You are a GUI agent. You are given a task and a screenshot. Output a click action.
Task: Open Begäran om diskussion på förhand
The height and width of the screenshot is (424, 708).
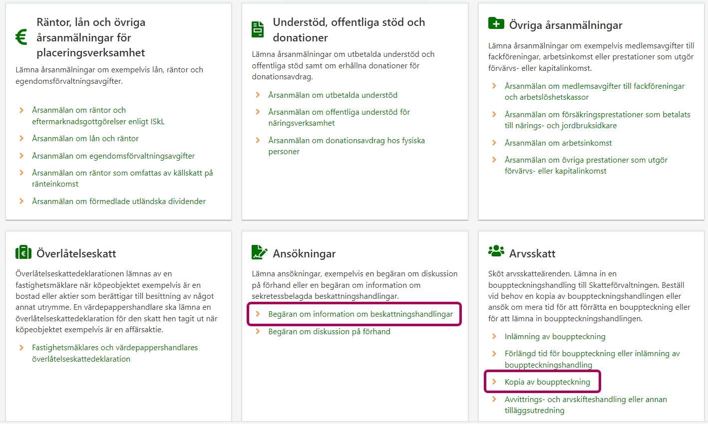(x=329, y=332)
